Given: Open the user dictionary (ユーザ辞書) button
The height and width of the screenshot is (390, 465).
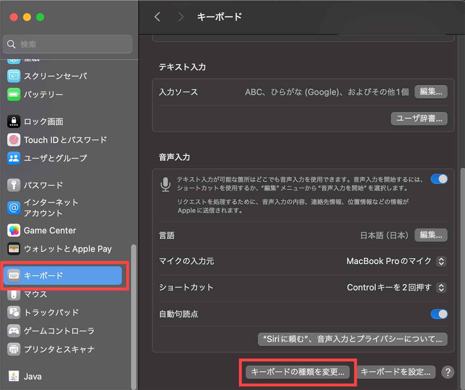Looking at the screenshot, I should (419, 119).
